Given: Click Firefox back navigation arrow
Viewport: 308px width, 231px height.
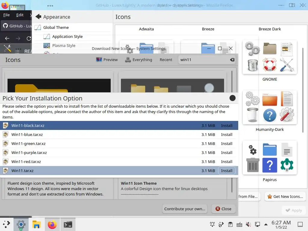Looking at the screenshot, I should (x=7, y=38).
